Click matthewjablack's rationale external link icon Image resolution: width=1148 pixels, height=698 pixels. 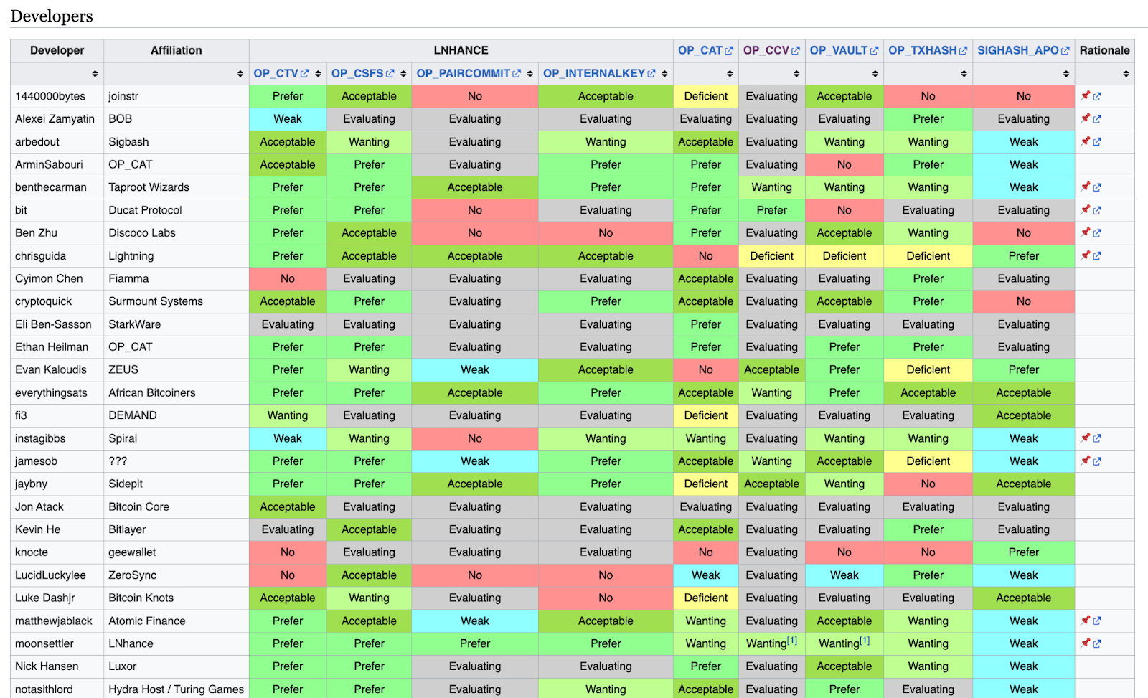tap(1096, 621)
